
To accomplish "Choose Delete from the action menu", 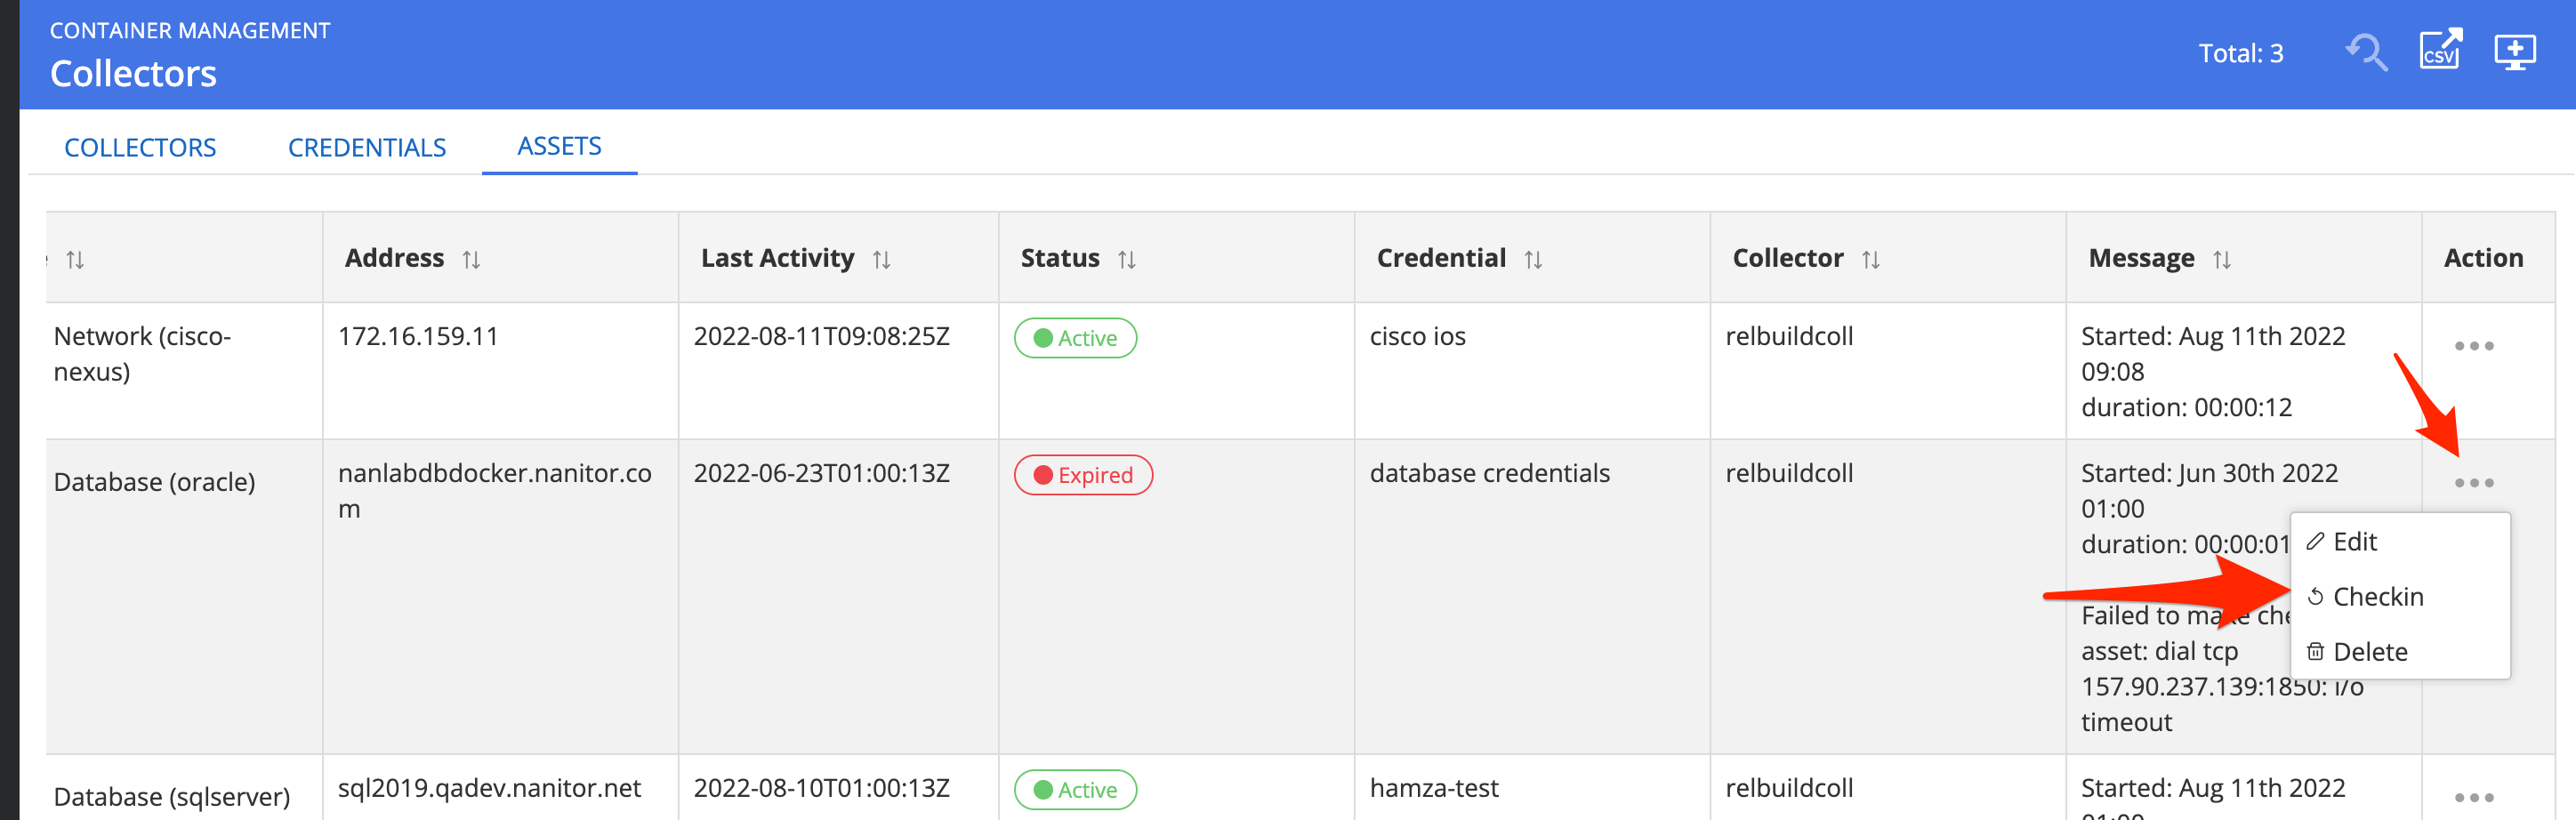I will click(2369, 652).
